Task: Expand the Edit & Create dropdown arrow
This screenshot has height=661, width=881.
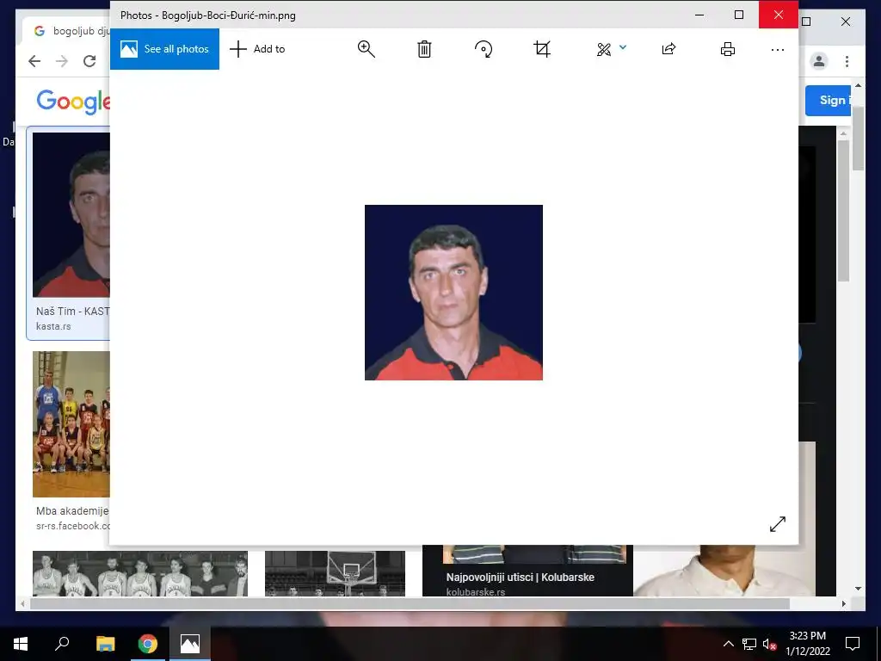Action: coord(623,47)
